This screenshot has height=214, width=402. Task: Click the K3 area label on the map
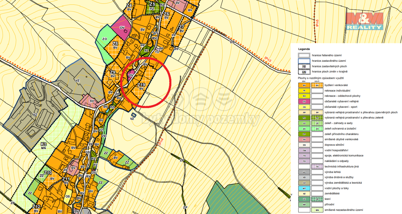tap(43, 144)
